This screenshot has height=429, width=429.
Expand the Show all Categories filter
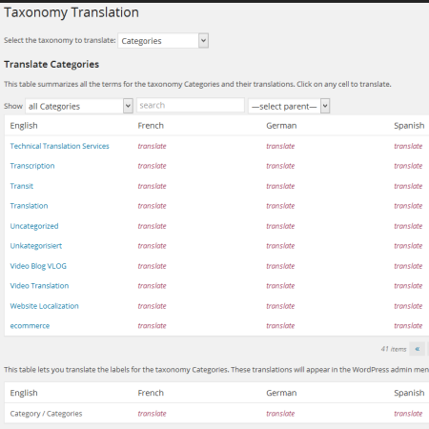[79, 106]
